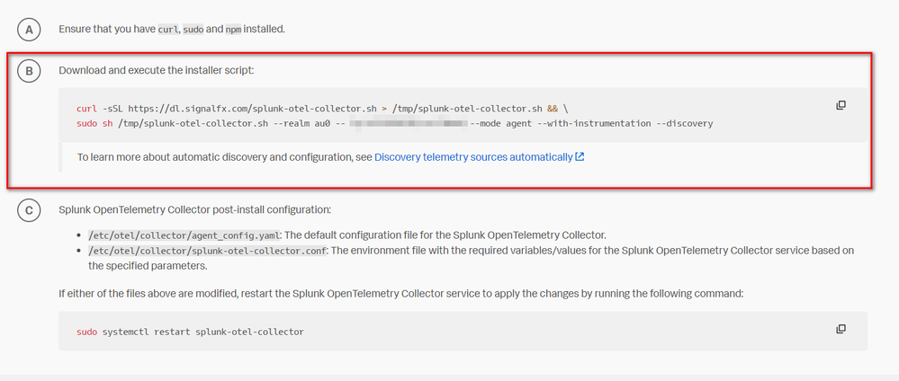Viewport: 899px width, 381px height.
Task: Click the inline curl code label in step A
Action: (167, 30)
